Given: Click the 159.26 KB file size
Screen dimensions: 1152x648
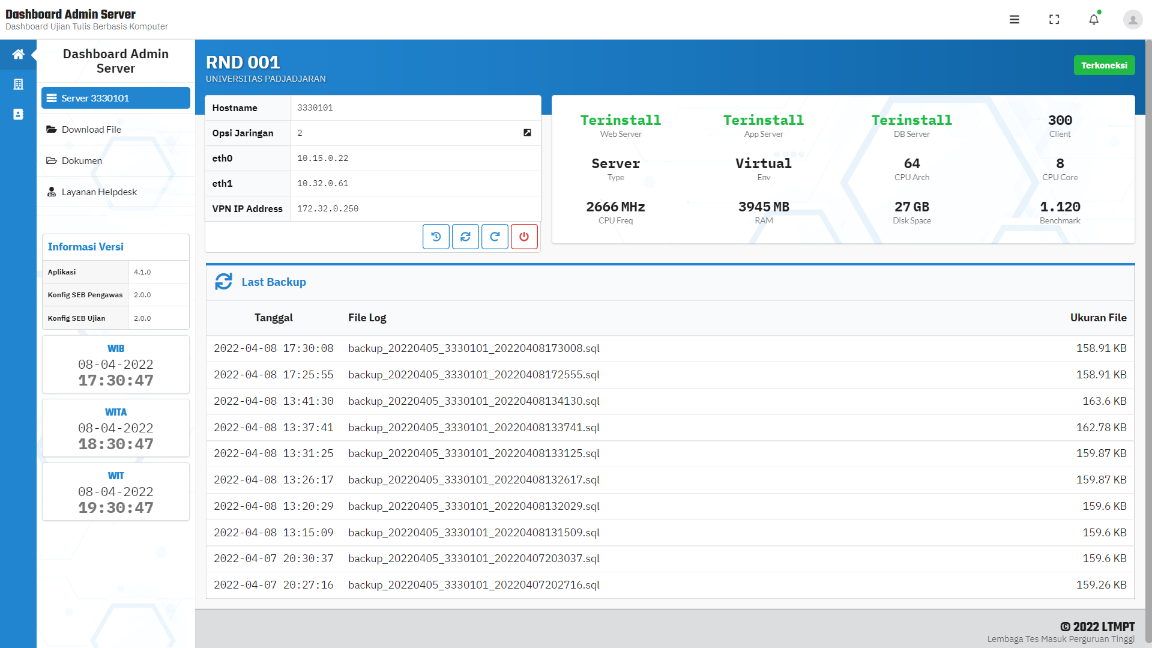Looking at the screenshot, I should (x=1101, y=585).
